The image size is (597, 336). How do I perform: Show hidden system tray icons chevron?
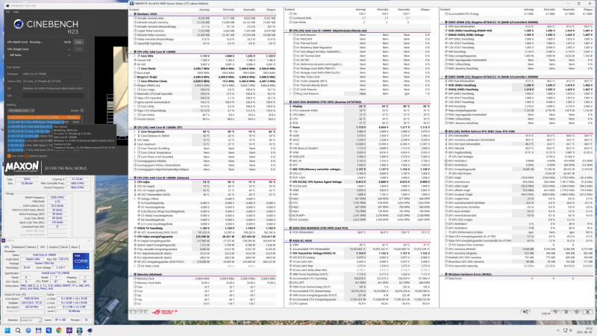click(x=557, y=330)
